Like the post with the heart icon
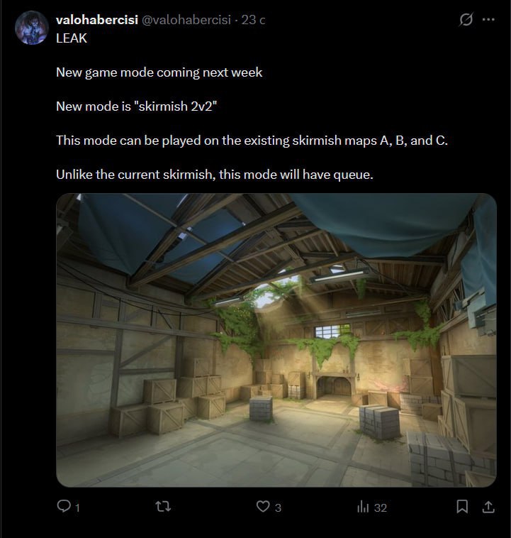This screenshot has height=538, width=511. (x=263, y=507)
